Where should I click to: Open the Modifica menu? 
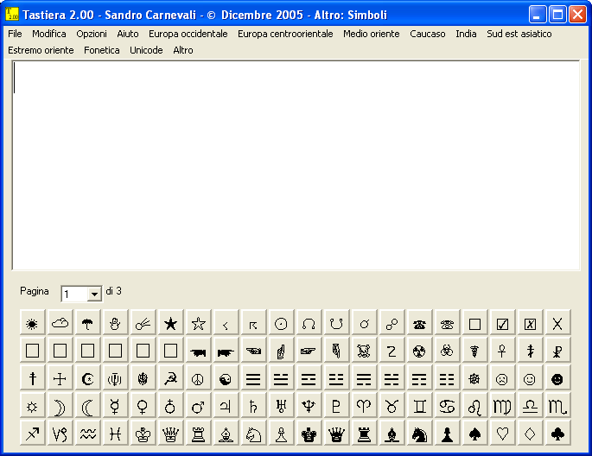[49, 34]
